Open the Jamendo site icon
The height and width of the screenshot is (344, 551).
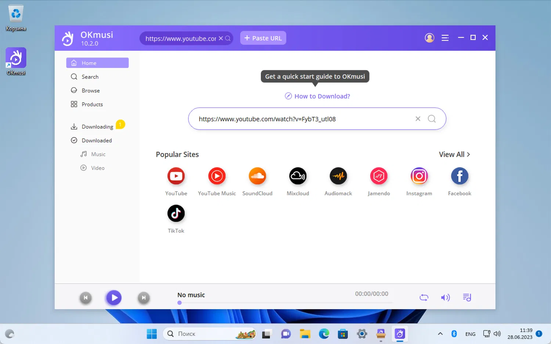(x=379, y=176)
